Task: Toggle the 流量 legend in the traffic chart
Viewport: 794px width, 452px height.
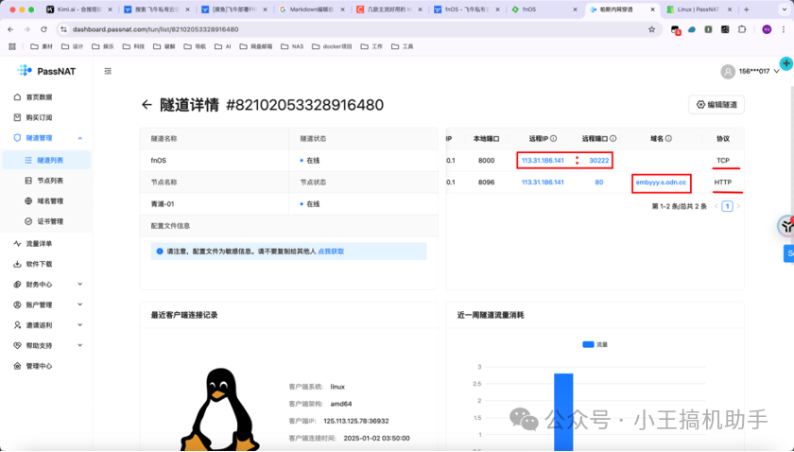Action: [x=595, y=344]
